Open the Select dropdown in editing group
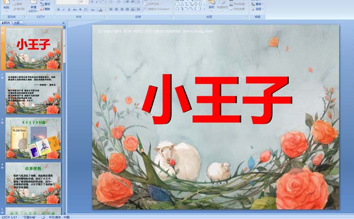 coord(258,9)
